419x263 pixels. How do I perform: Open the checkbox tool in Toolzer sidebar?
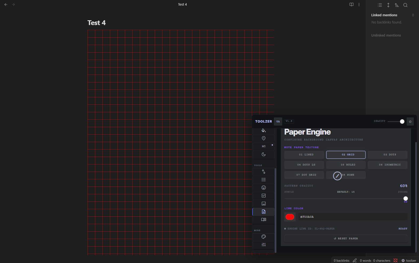coord(264,196)
